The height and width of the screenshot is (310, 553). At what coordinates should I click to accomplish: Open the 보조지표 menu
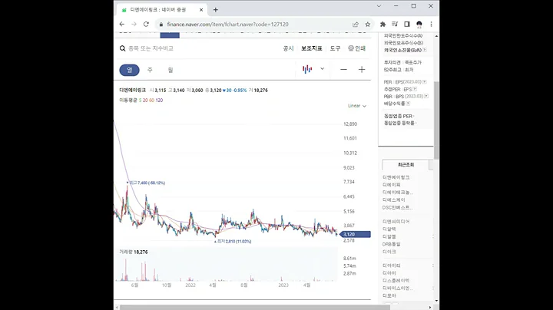(311, 48)
